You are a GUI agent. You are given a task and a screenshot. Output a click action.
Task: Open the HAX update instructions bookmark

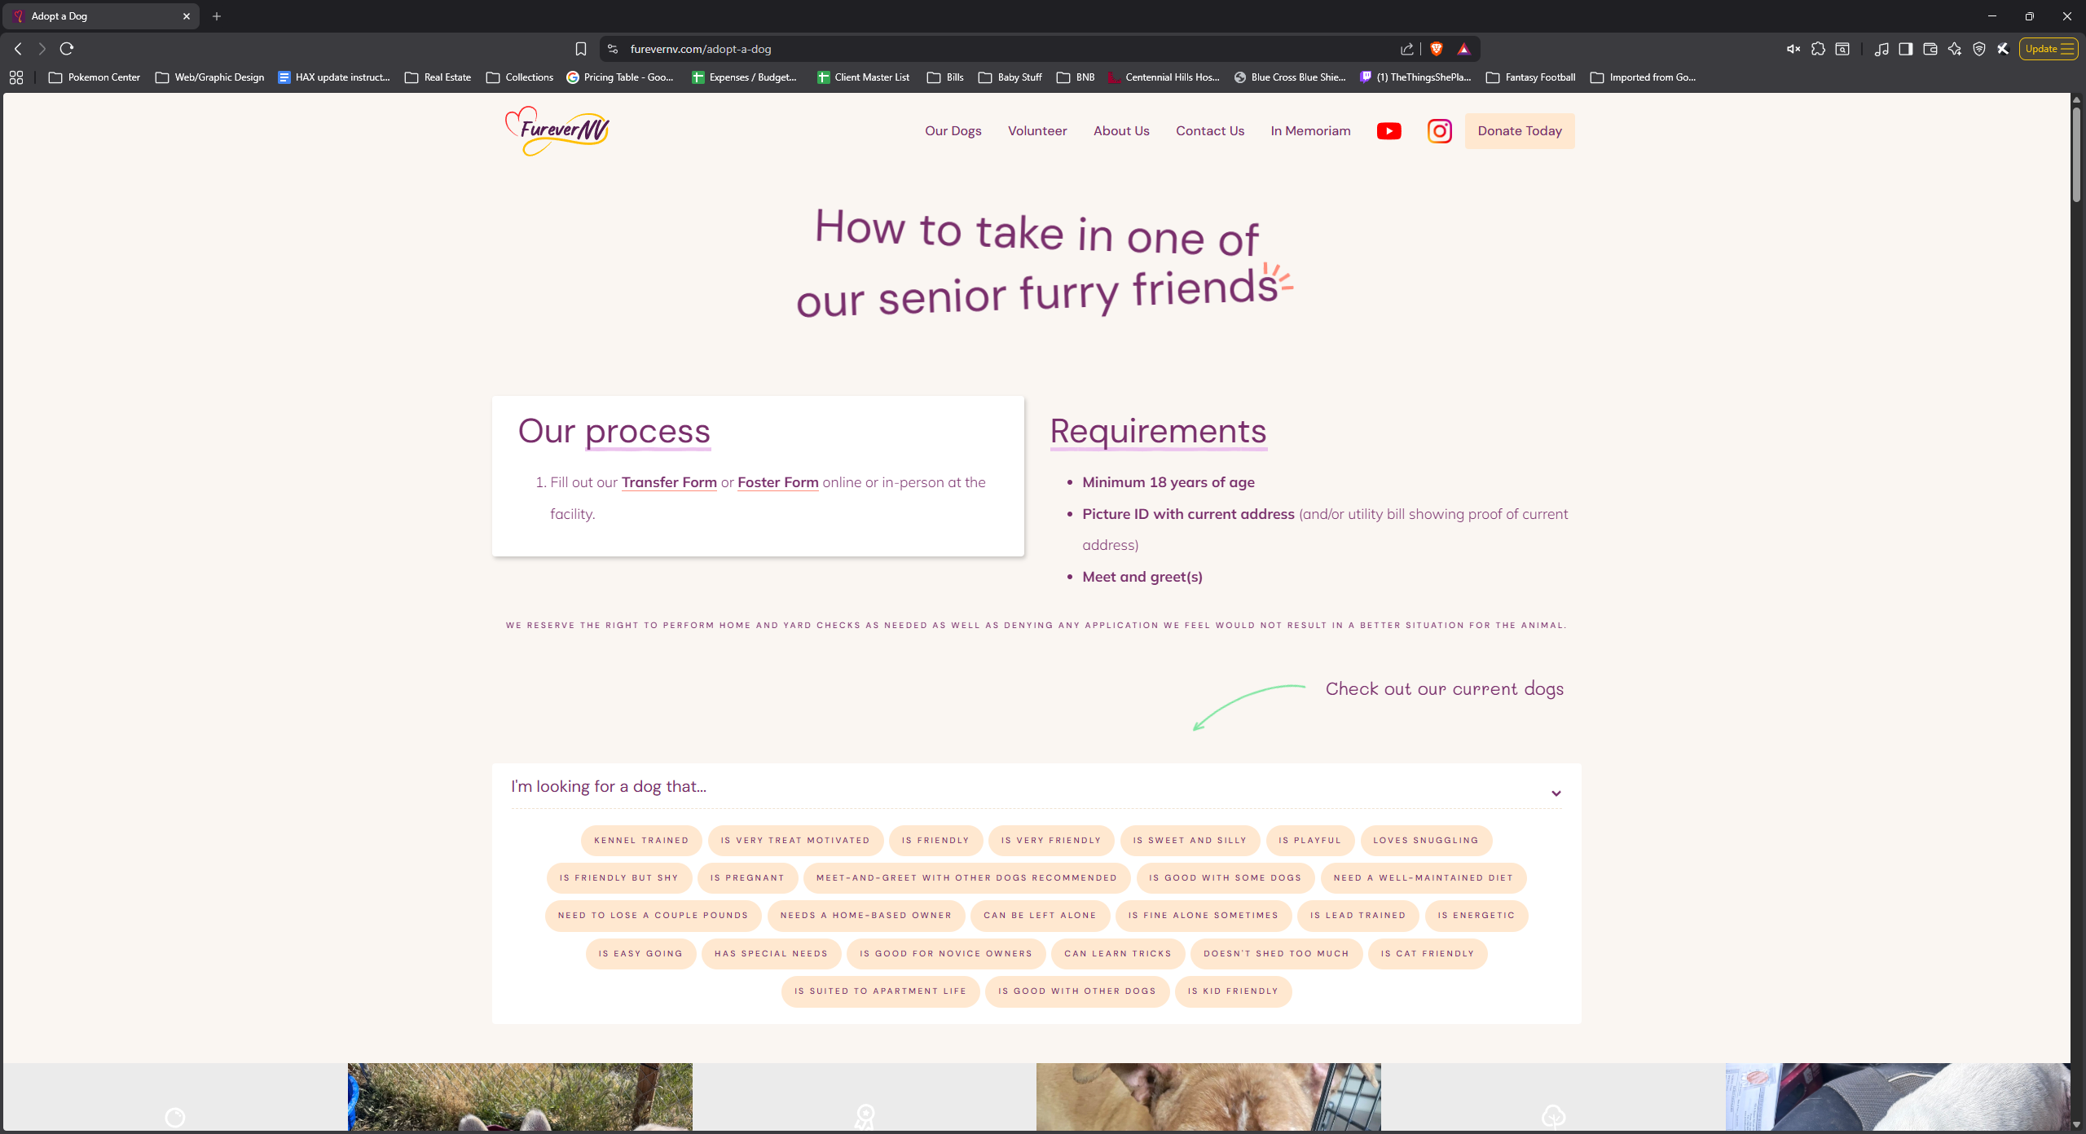[x=334, y=77]
